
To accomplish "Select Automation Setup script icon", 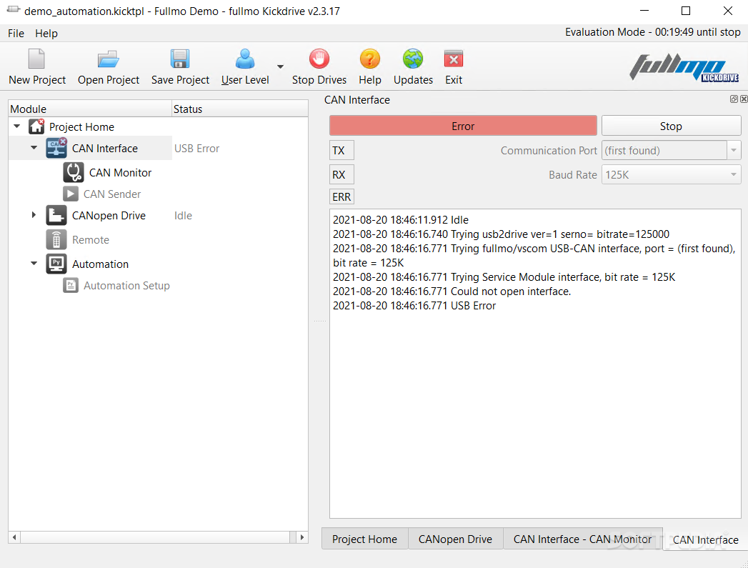I will click(71, 285).
